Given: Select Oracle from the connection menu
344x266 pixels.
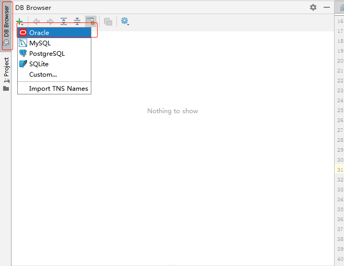Looking at the screenshot, I should pos(54,33).
